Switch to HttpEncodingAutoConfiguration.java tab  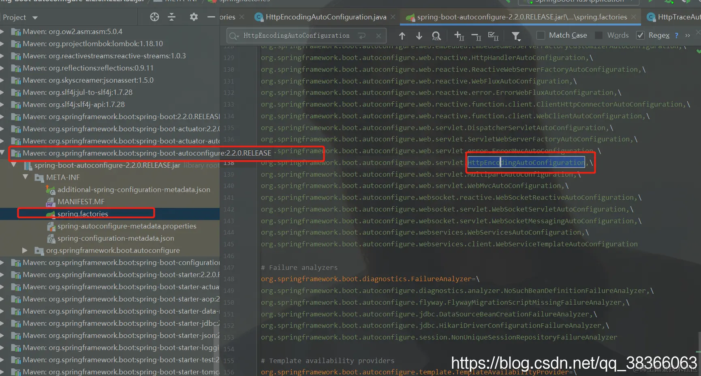(320, 17)
